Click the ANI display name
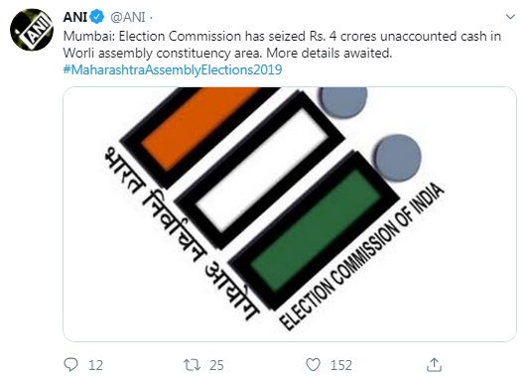The height and width of the screenshot is (379, 527). [75, 17]
